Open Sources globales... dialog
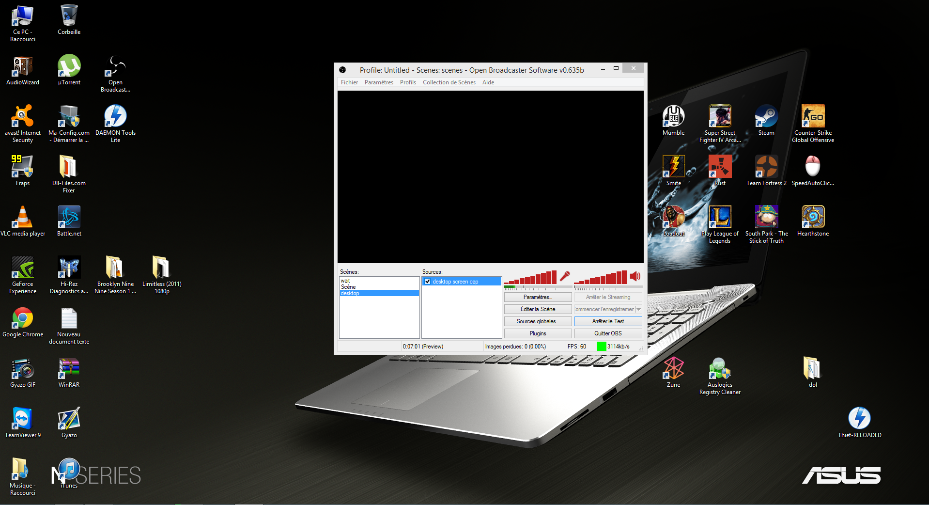Screen dimensions: 929x505 pos(538,321)
